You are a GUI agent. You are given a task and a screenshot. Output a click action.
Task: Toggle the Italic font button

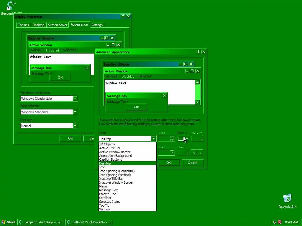[200, 153]
